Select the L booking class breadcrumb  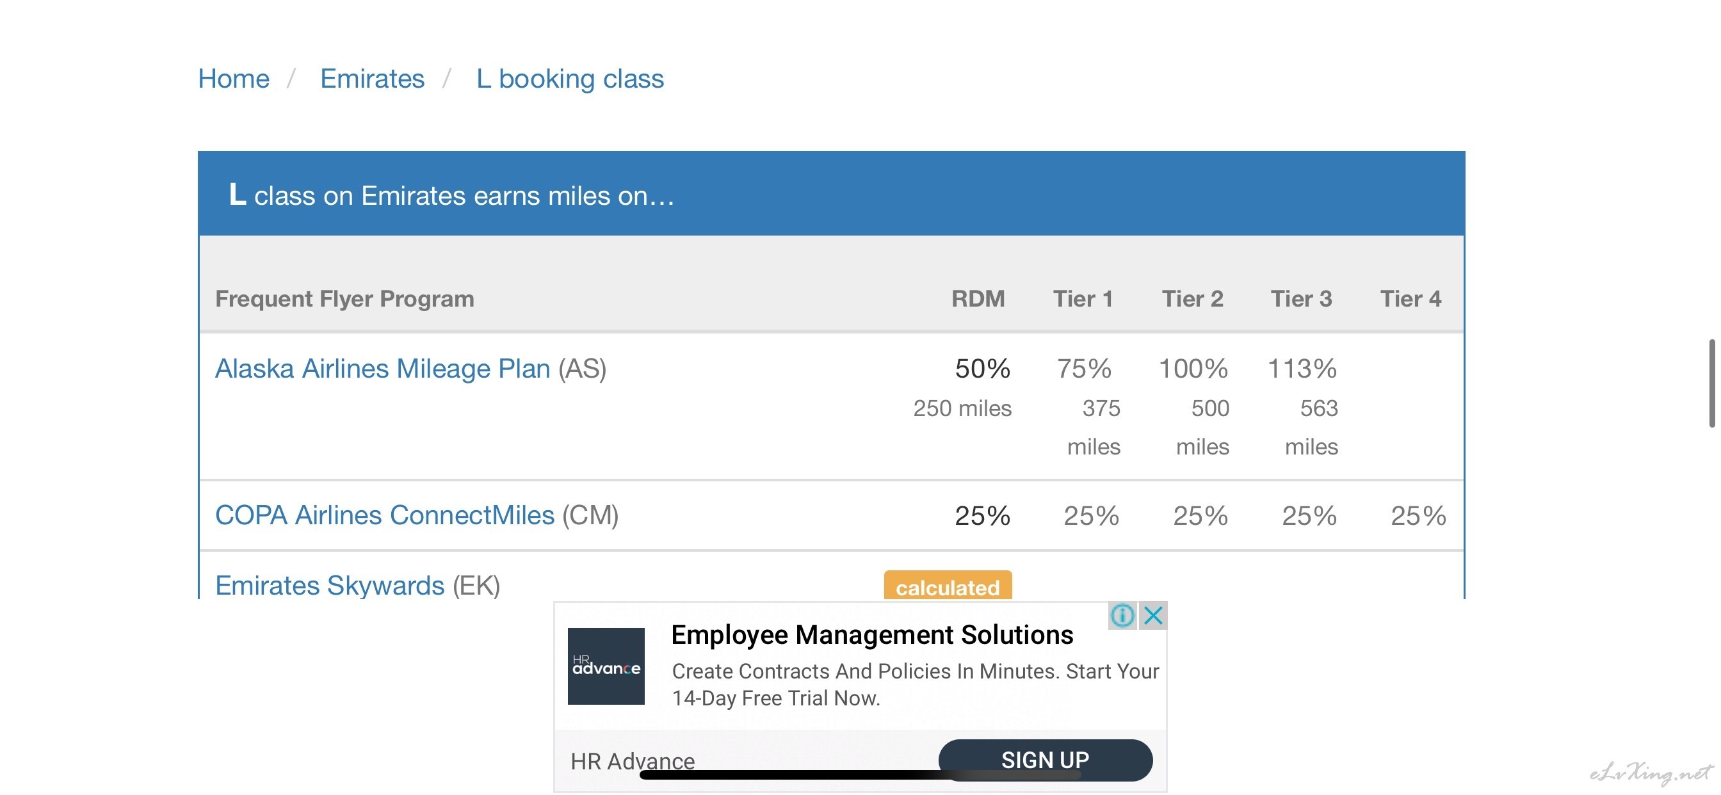tap(570, 79)
